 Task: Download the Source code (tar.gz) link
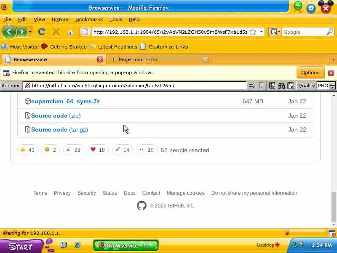pos(59,130)
